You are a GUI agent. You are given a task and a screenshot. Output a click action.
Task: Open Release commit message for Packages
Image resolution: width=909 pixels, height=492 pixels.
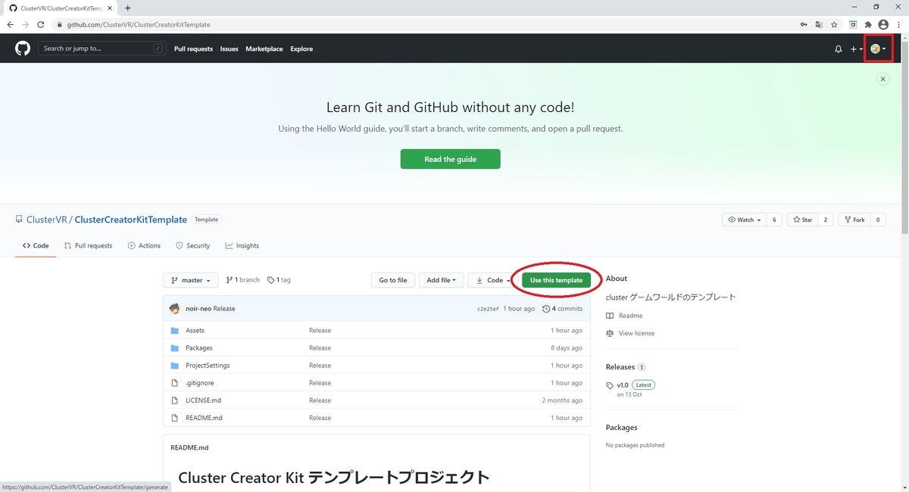tap(320, 348)
